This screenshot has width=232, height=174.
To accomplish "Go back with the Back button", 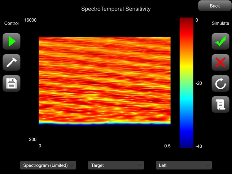I will point(215,6).
